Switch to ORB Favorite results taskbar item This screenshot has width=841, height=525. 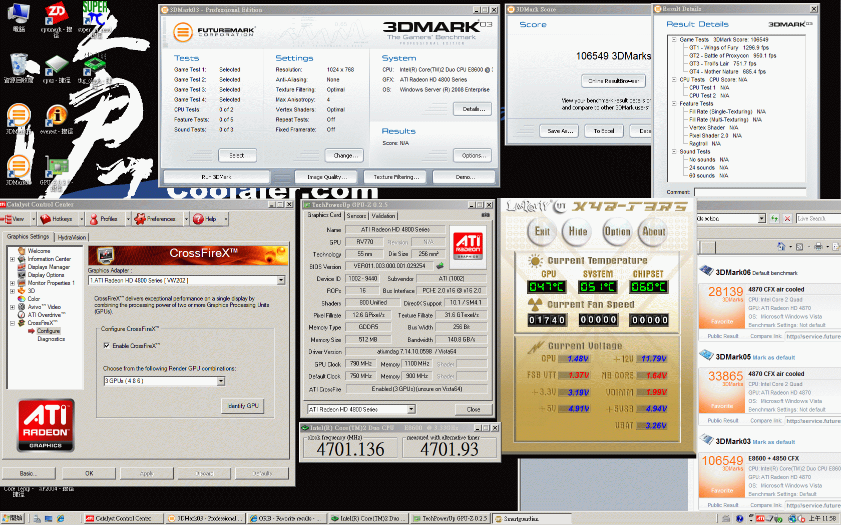tap(286, 518)
